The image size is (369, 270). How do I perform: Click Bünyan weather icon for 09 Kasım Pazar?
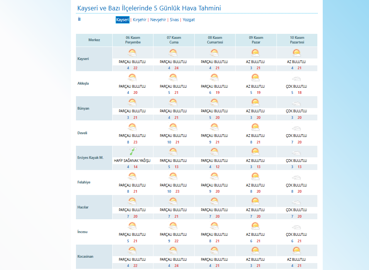coord(255,103)
